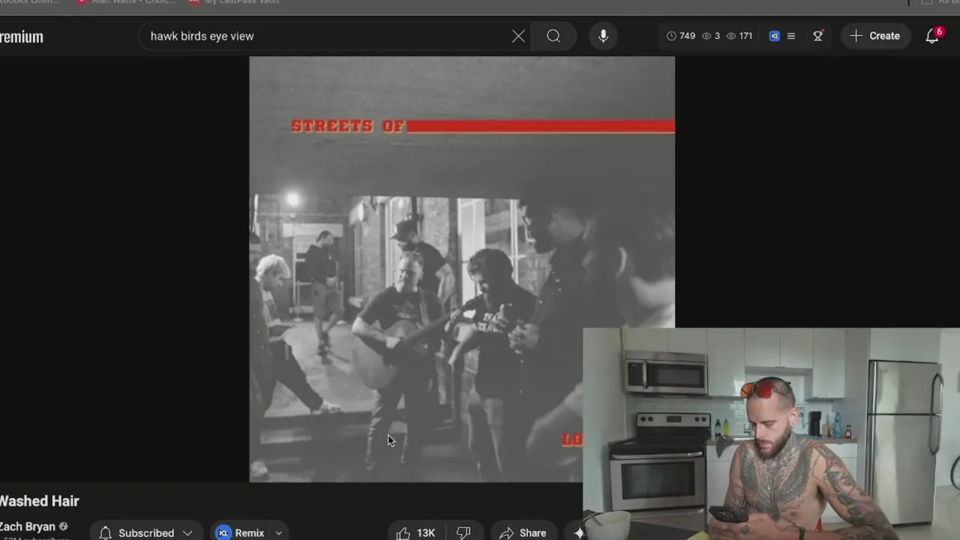Image resolution: width=960 pixels, height=540 pixels.
Task: Click the sparkle icon next to Share
Action: [x=578, y=532]
